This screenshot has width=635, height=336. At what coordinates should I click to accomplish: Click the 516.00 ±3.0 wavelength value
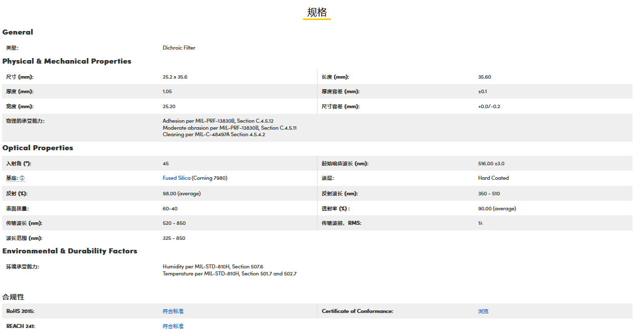point(491,164)
